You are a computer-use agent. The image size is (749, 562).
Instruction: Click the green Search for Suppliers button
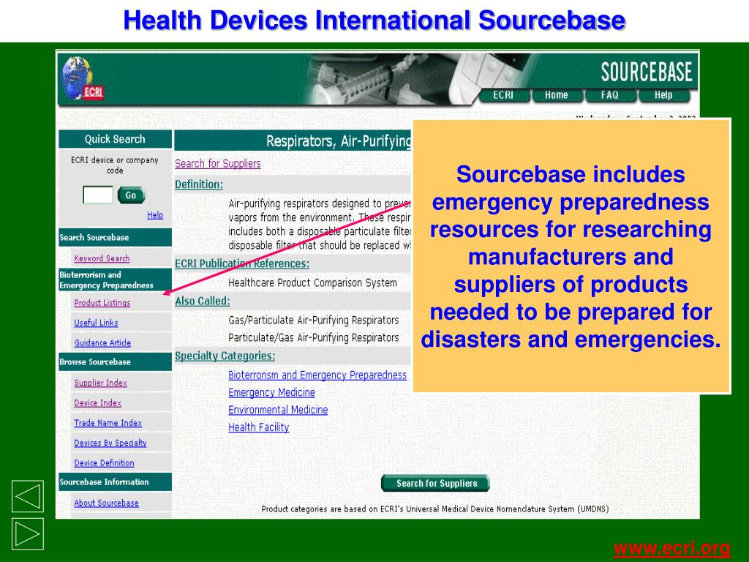click(436, 483)
